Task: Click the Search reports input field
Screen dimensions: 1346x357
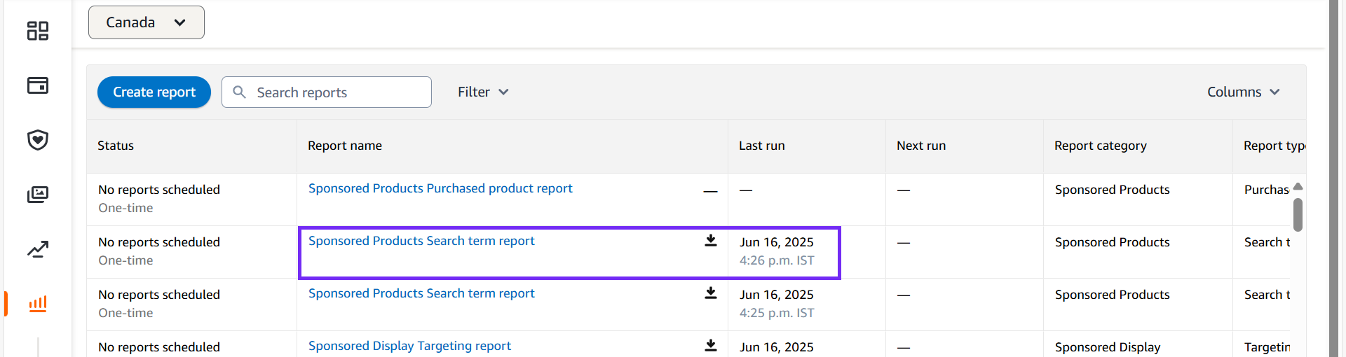Action: point(327,92)
